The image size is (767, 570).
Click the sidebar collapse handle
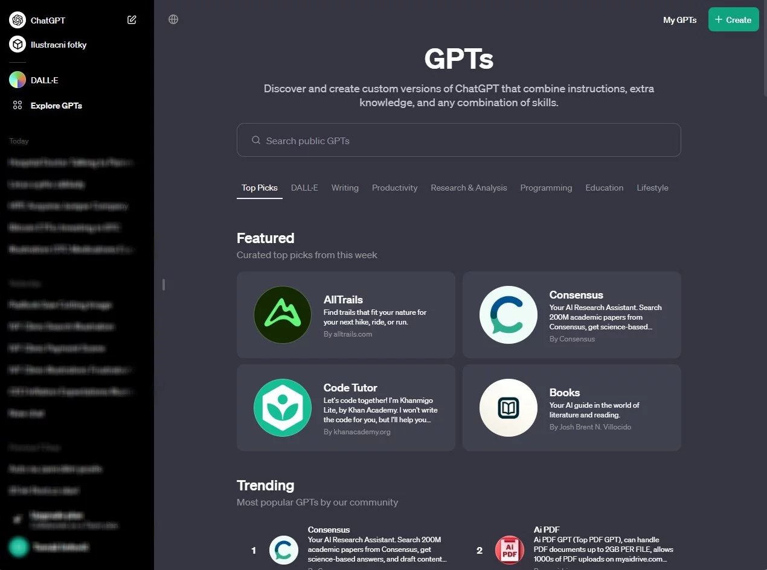click(164, 285)
